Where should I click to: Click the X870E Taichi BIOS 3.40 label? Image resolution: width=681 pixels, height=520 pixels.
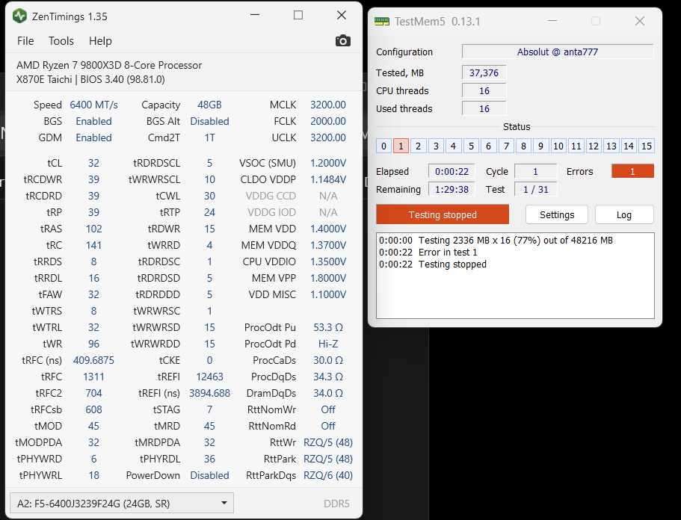(90, 79)
